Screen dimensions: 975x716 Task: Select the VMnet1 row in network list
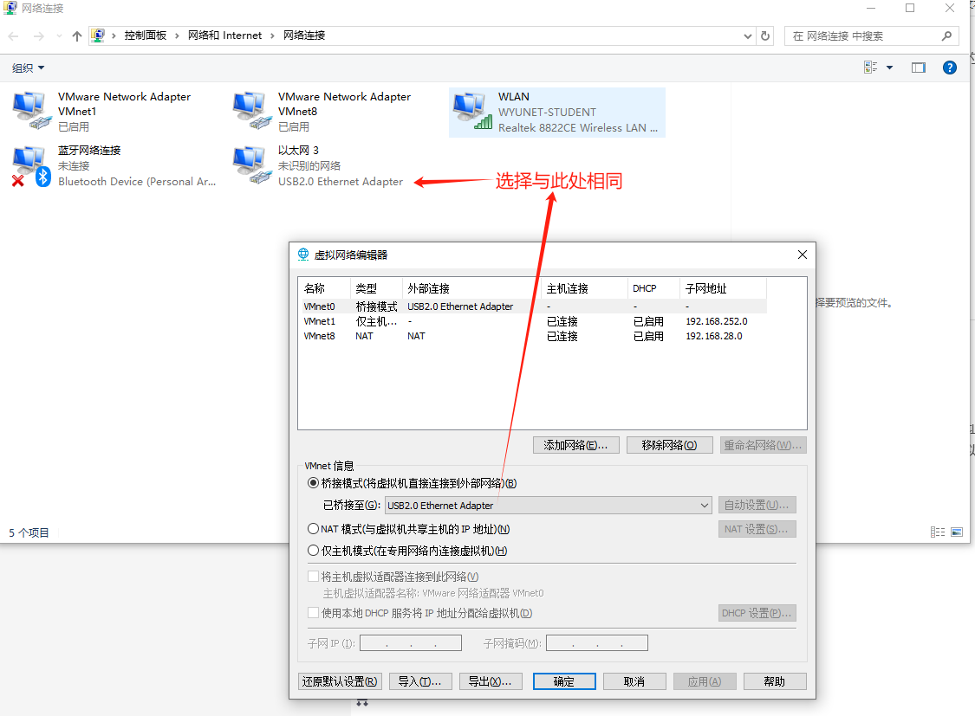[533, 321]
